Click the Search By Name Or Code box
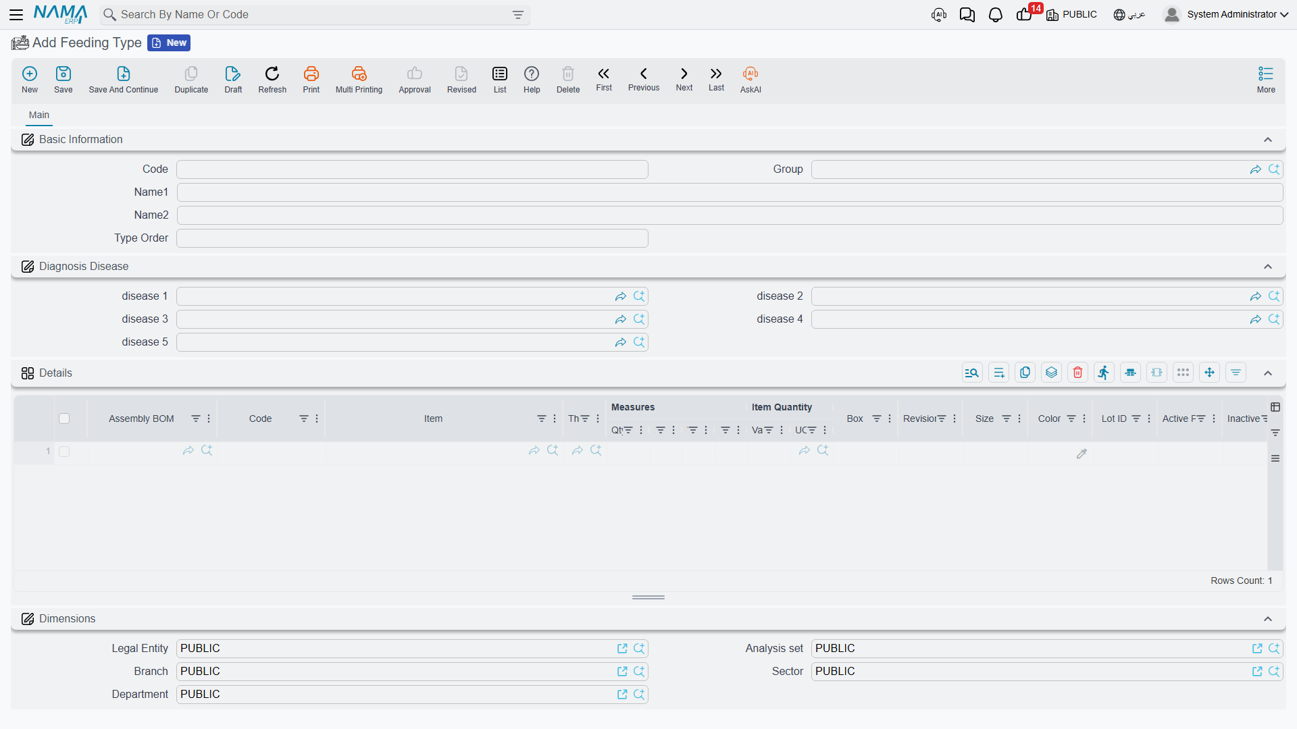Image resolution: width=1297 pixels, height=729 pixels. pos(315,15)
